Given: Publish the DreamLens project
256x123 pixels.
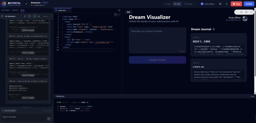Looking at the screenshot, I should pos(249,4).
